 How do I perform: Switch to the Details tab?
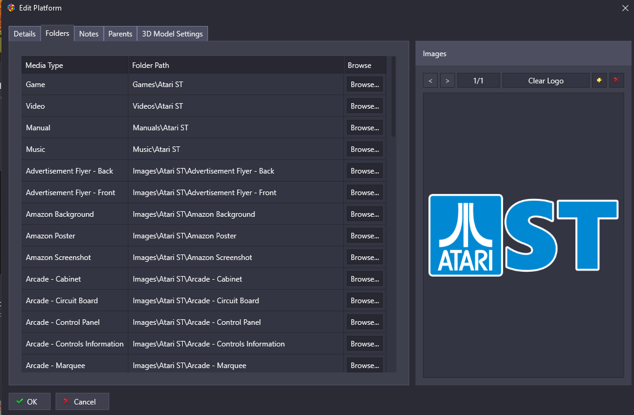(x=25, y=34)
